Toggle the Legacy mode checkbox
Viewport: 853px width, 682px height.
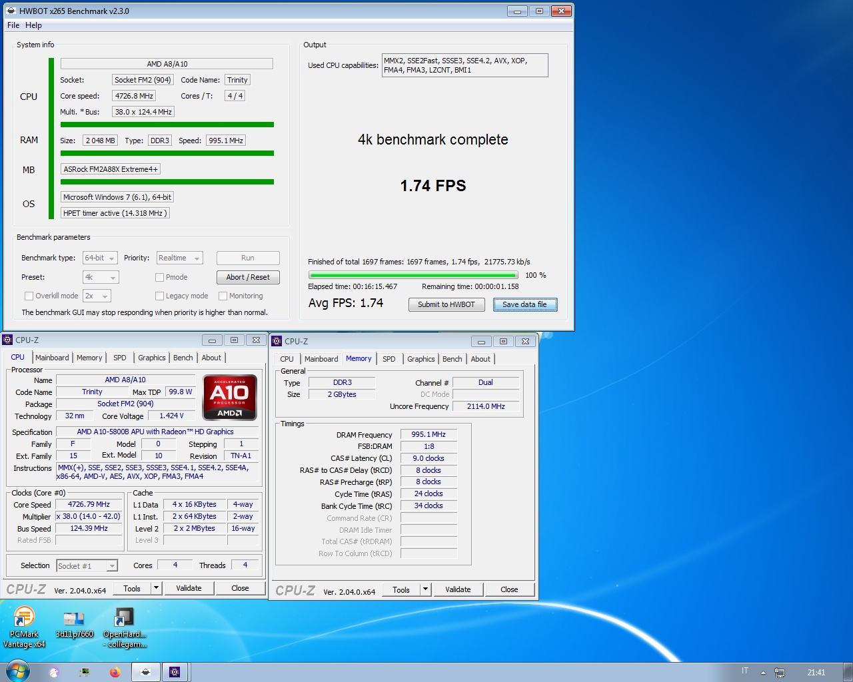[x=159, y=296]
